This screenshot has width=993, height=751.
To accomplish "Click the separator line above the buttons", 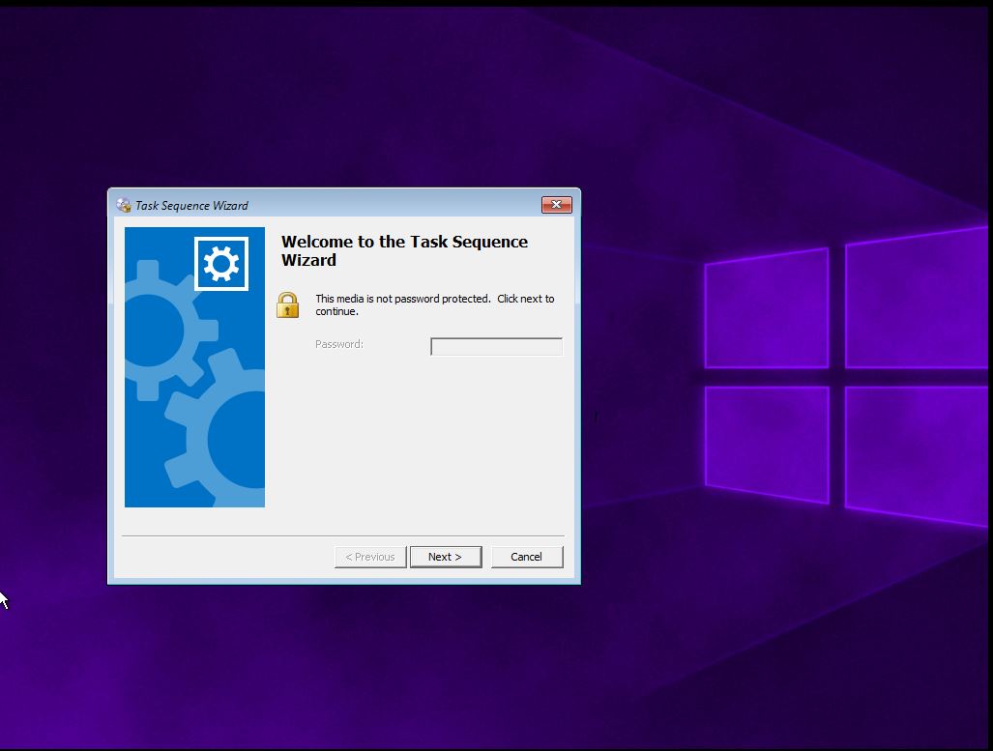I will 343,533.
